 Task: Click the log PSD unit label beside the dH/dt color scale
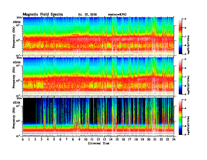click(189, 45)
